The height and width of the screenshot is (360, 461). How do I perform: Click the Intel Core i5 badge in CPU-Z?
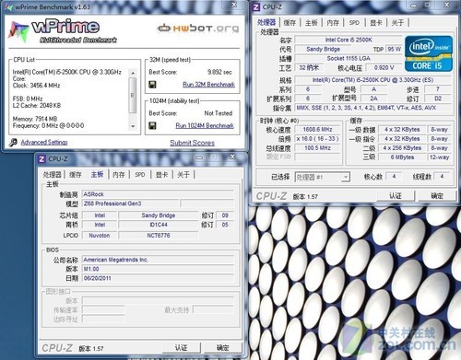pyautogui.click(x=429, y=53)
